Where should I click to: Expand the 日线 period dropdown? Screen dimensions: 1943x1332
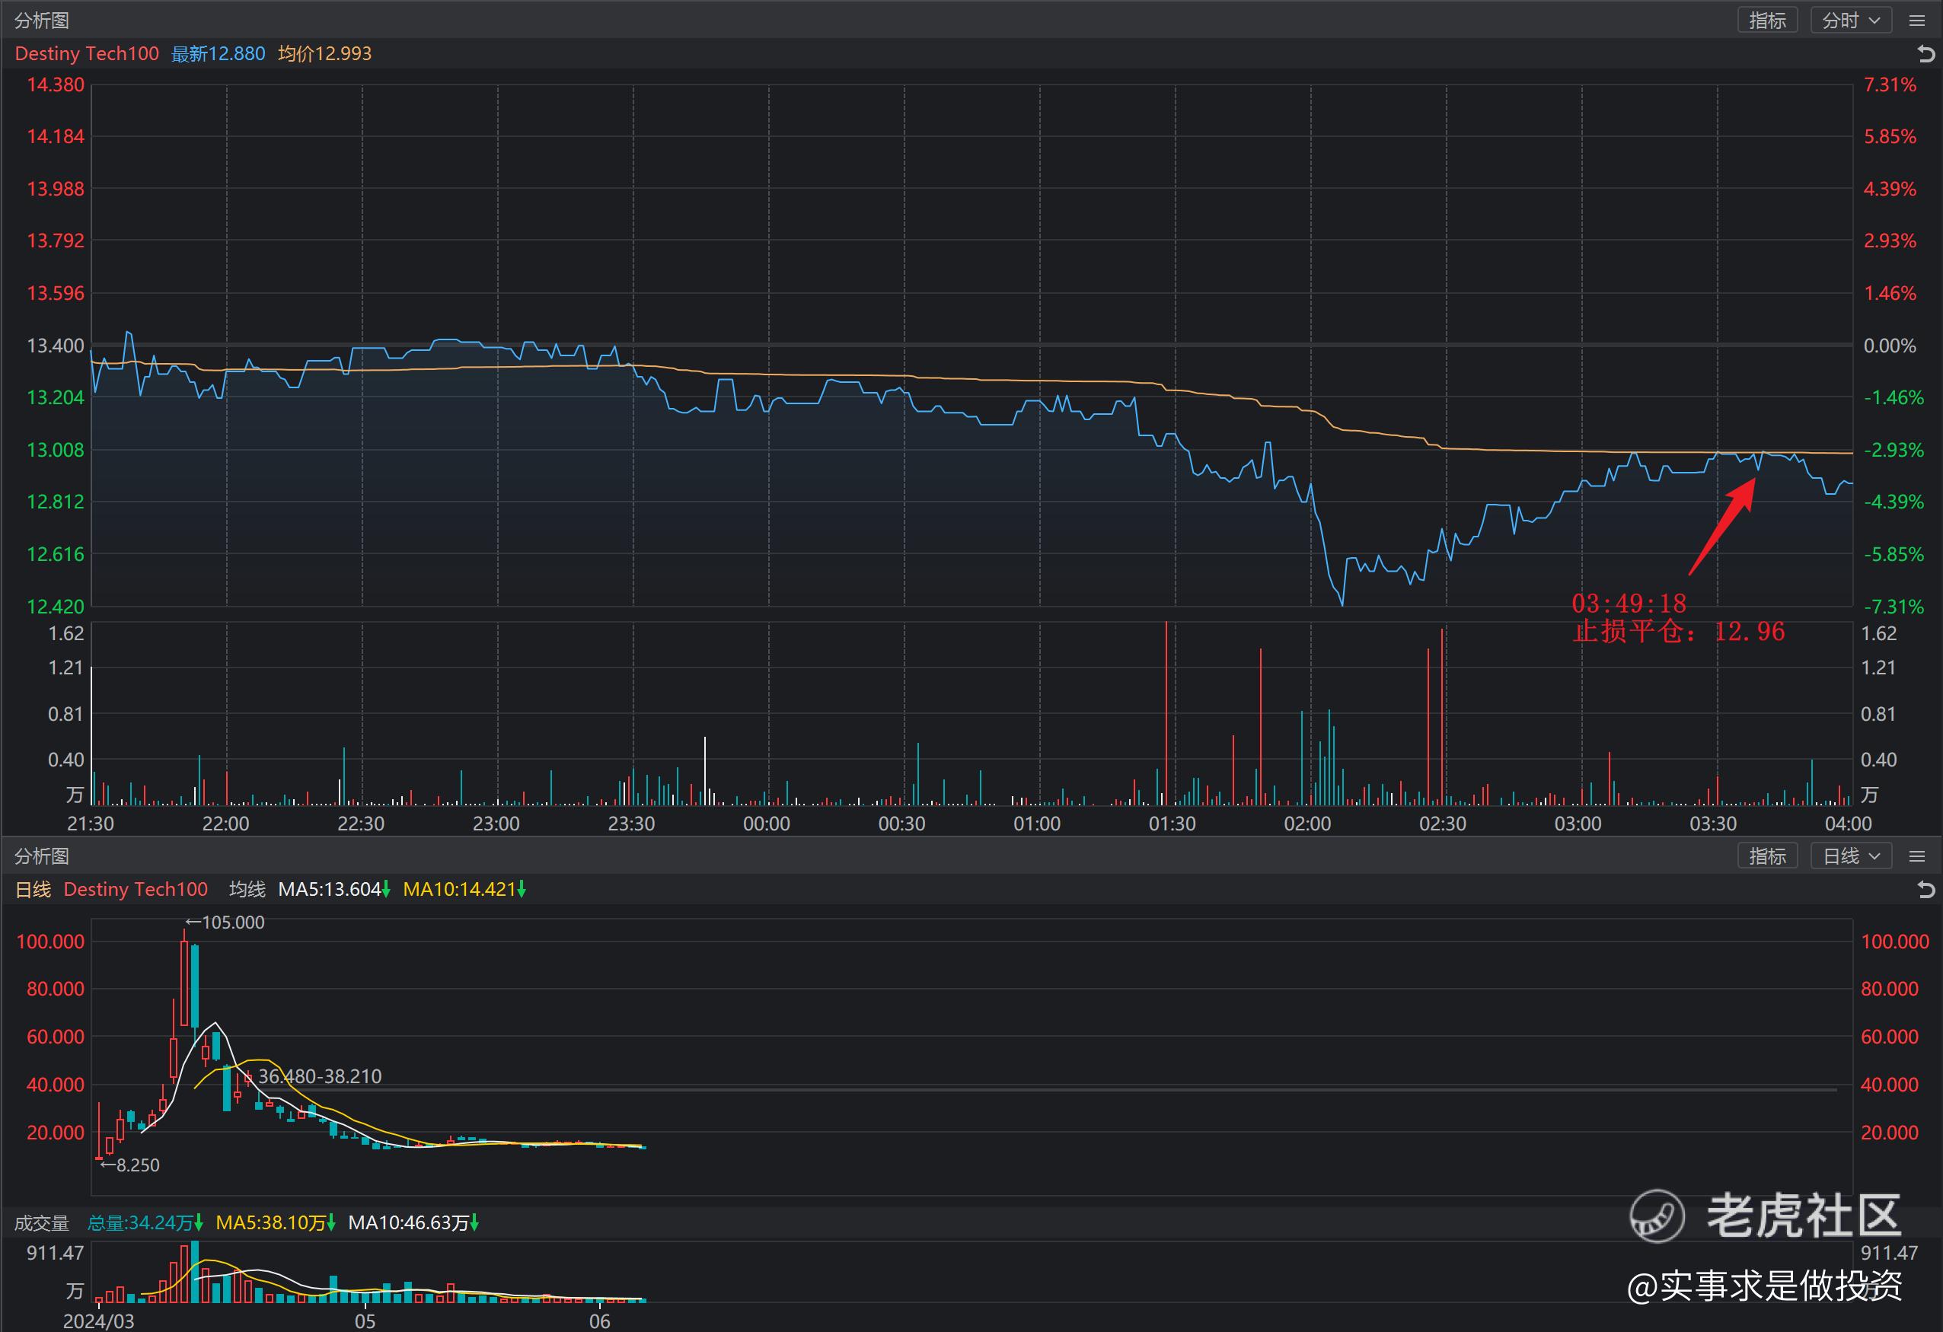1851,856
